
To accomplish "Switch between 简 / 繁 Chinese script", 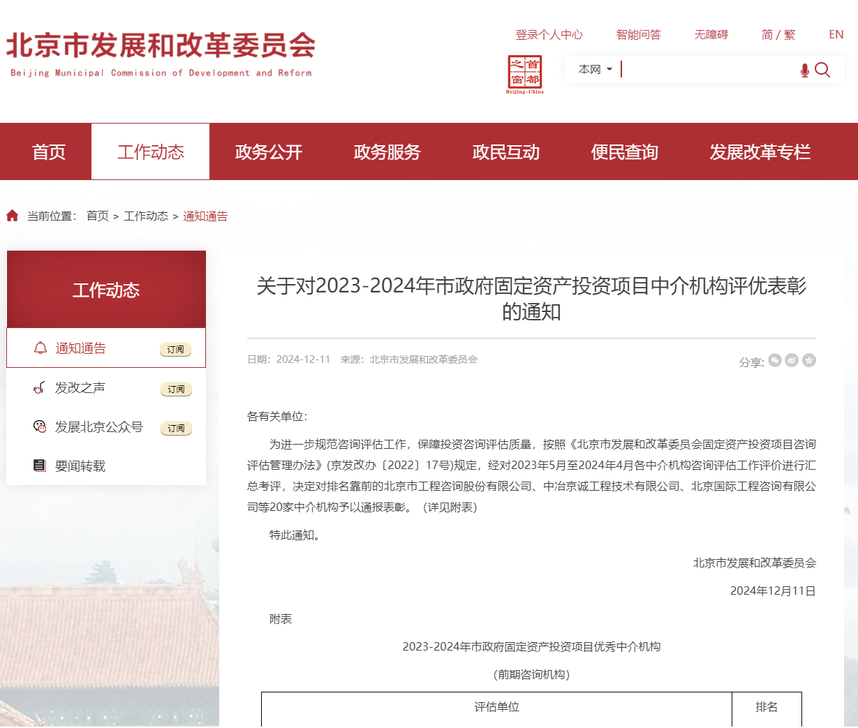I will pos(778,34).
